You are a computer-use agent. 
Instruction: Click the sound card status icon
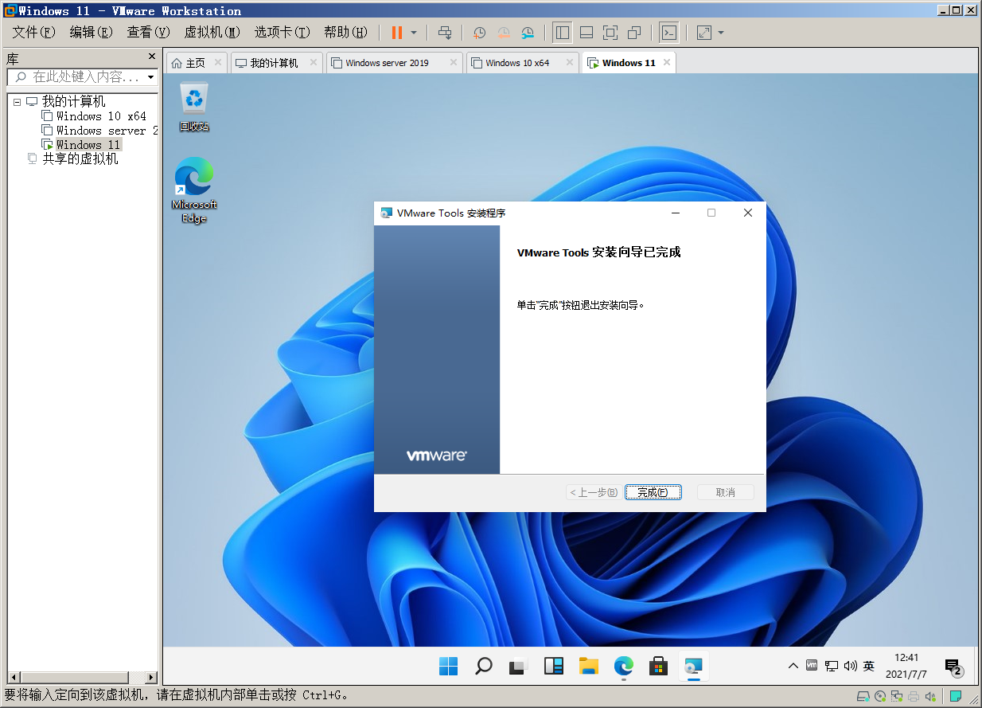click(x=930, y=696)
